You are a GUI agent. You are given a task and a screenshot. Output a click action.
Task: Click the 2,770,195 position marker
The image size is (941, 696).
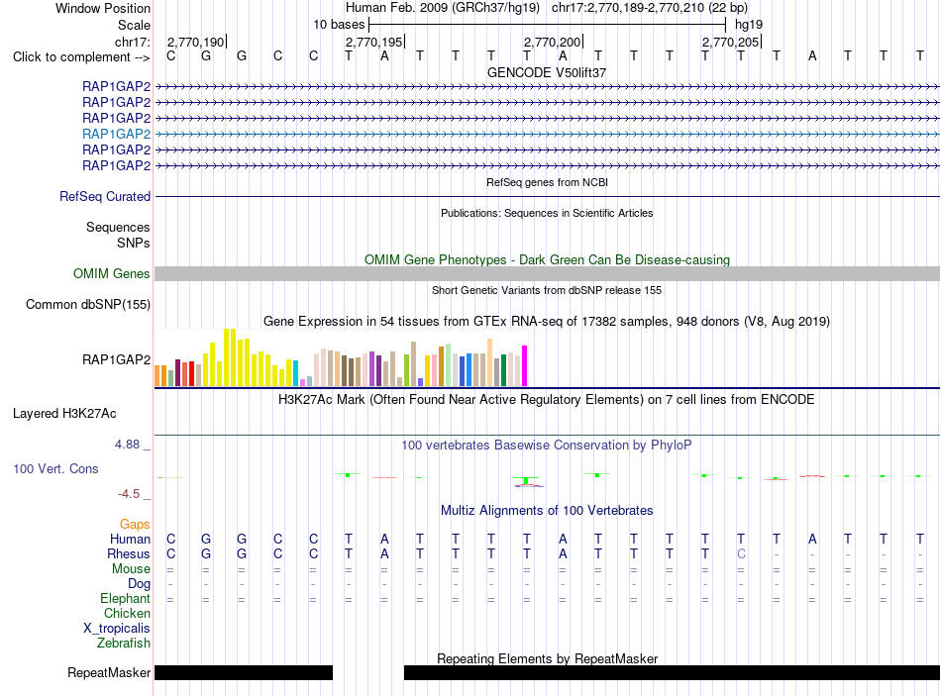[x=373, y=42]
